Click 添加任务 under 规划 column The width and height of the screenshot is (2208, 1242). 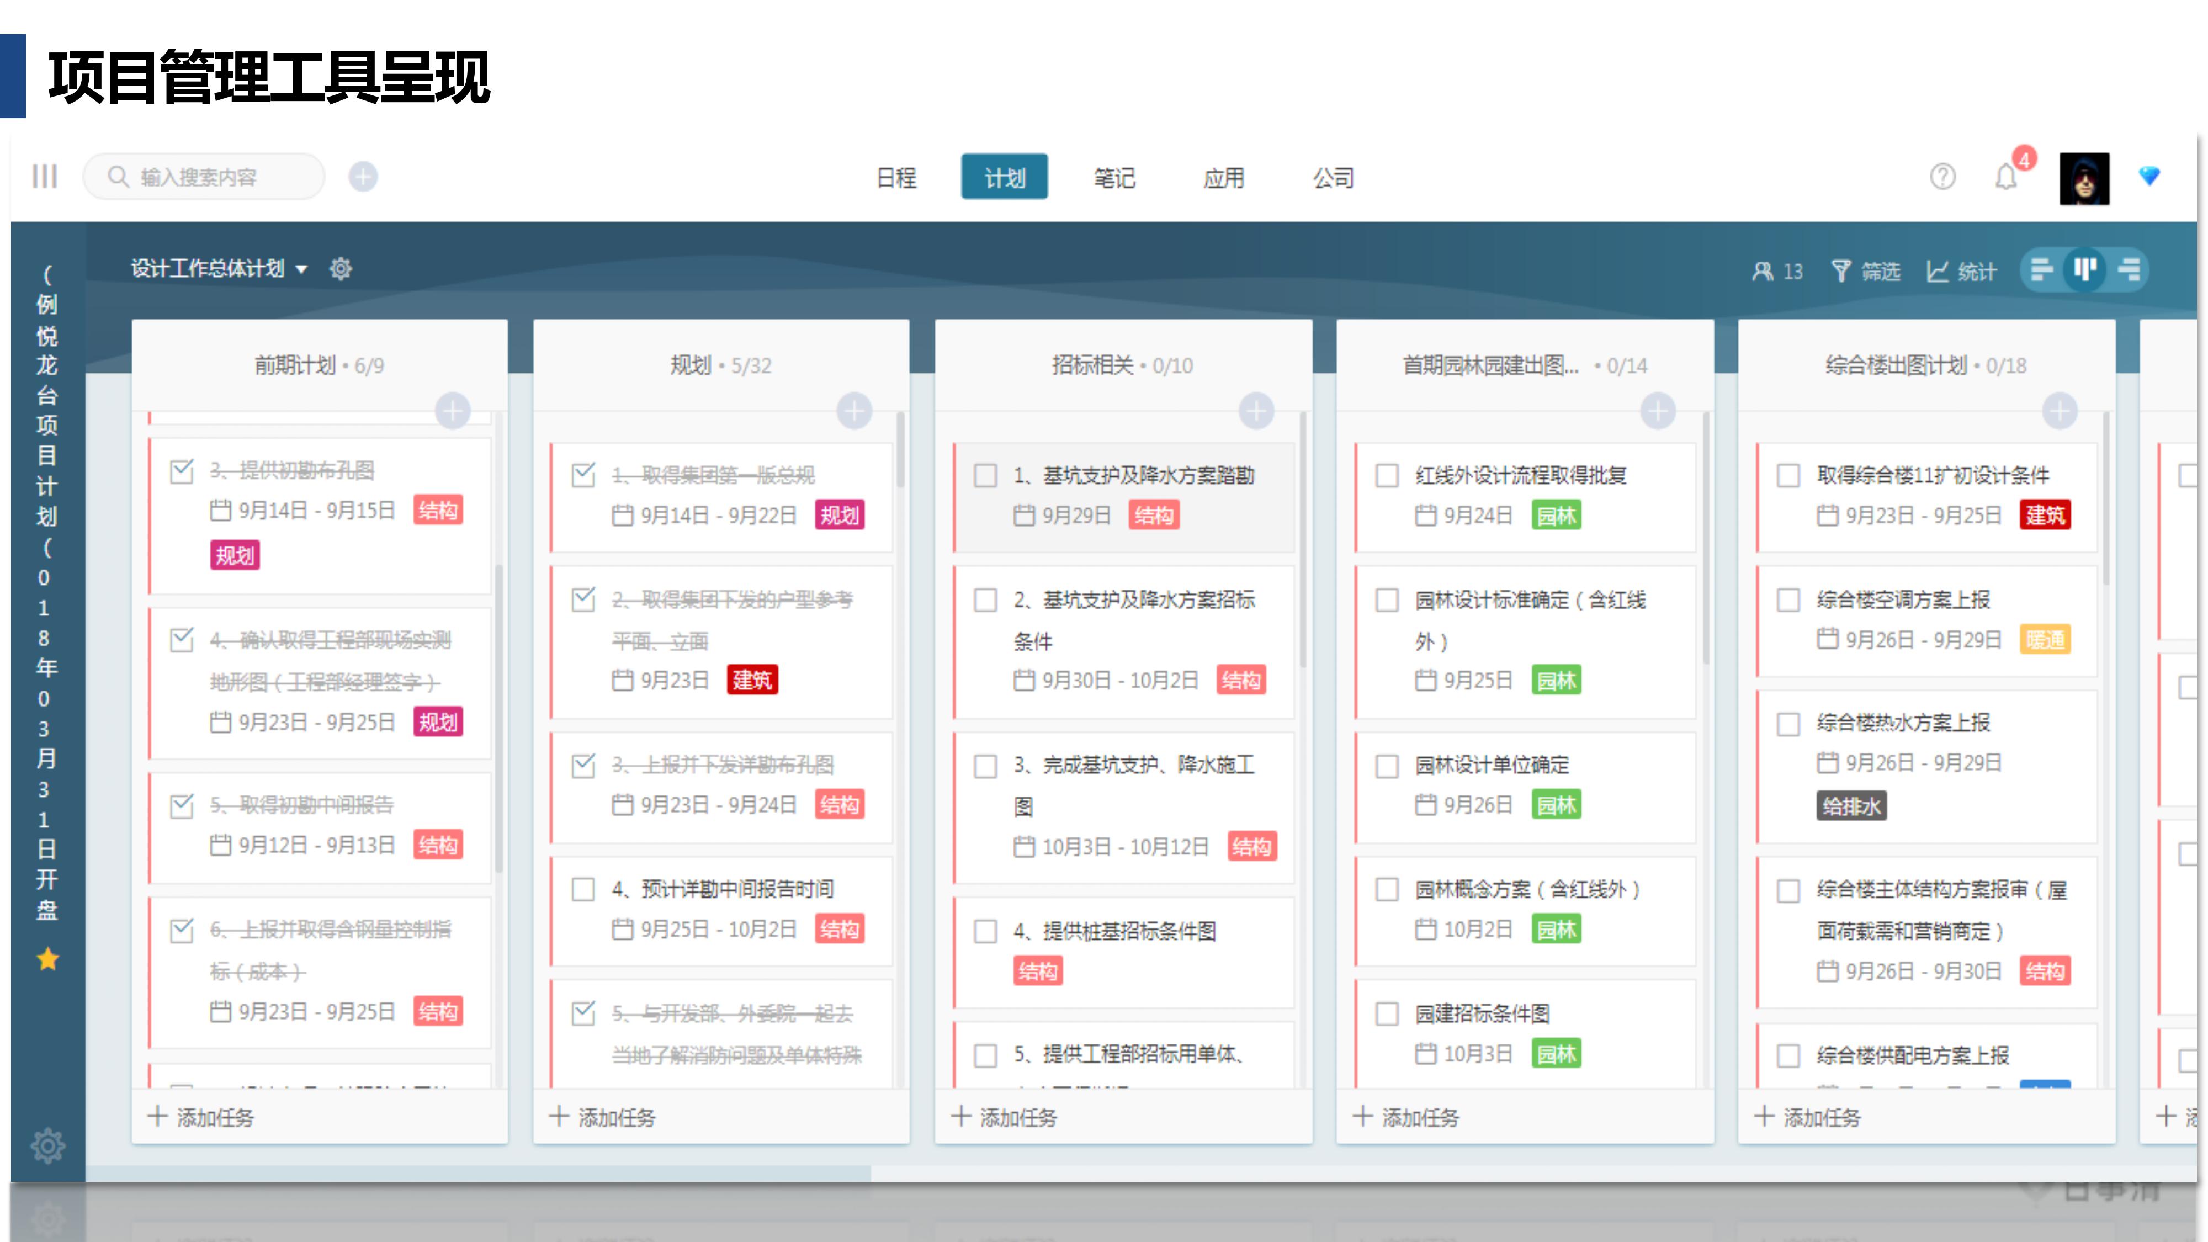tap(603, 1117)
